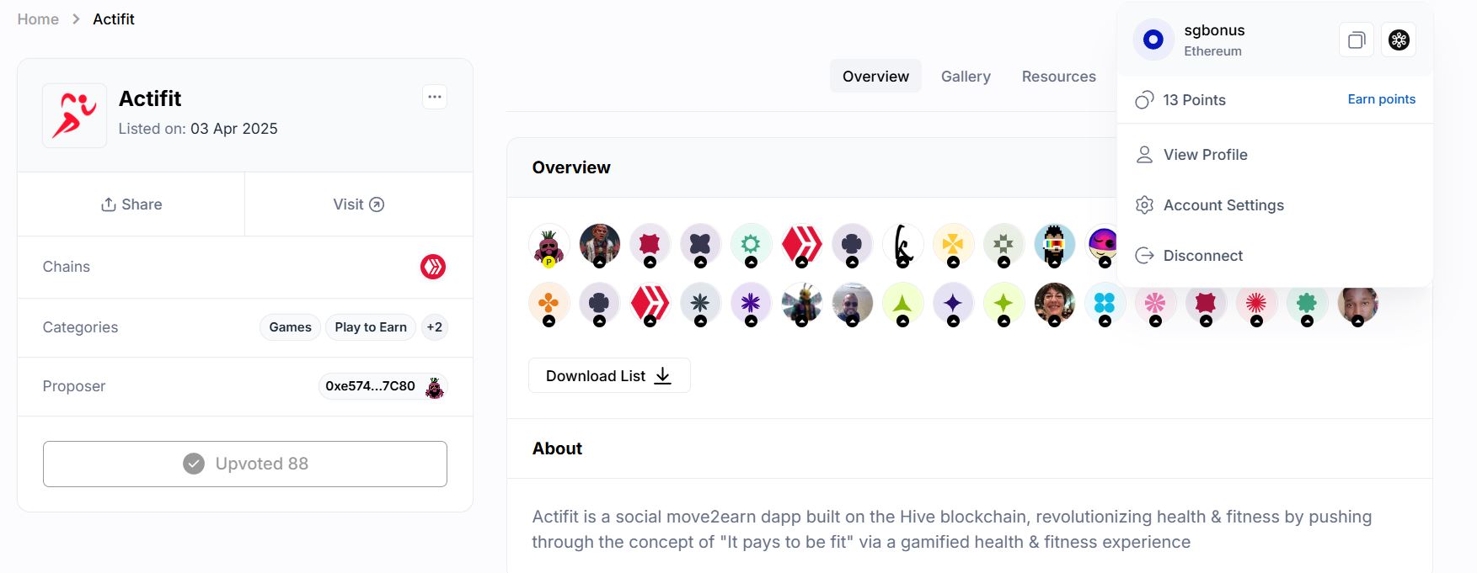Open the blue four-circle upvoter avatar

[1105, 305]
